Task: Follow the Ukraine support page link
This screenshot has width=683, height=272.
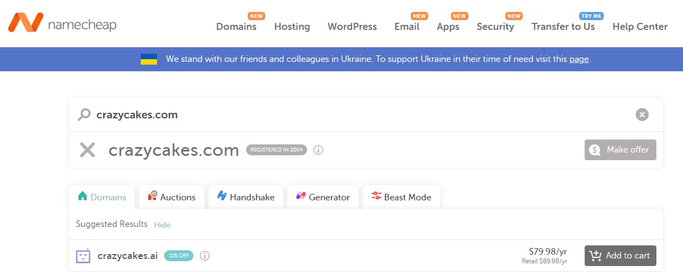Action: coord(579,59)
